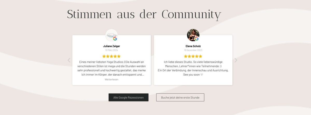311x115 pixels.
Task: Click the Stimmen aus der Community heading
Action: click(144, 14)
